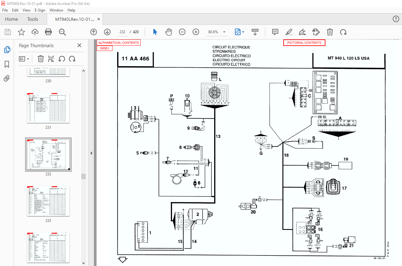Click the ALPHABETICAL CONTENTS link
The height and width of the screenshot is (266, 402).
click(x=119, y=43)
